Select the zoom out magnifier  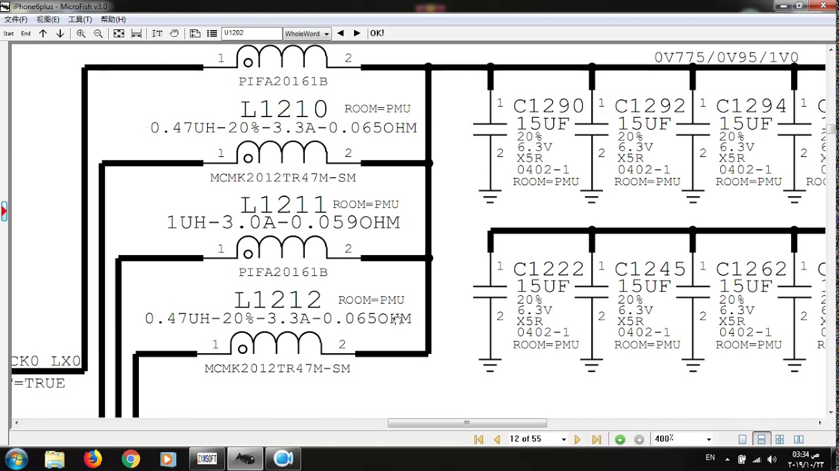pyautogui.click(x=98, y=33)
